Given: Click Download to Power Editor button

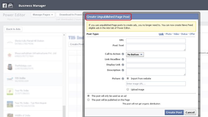Looking at the screenshot, I should [70, 15].
